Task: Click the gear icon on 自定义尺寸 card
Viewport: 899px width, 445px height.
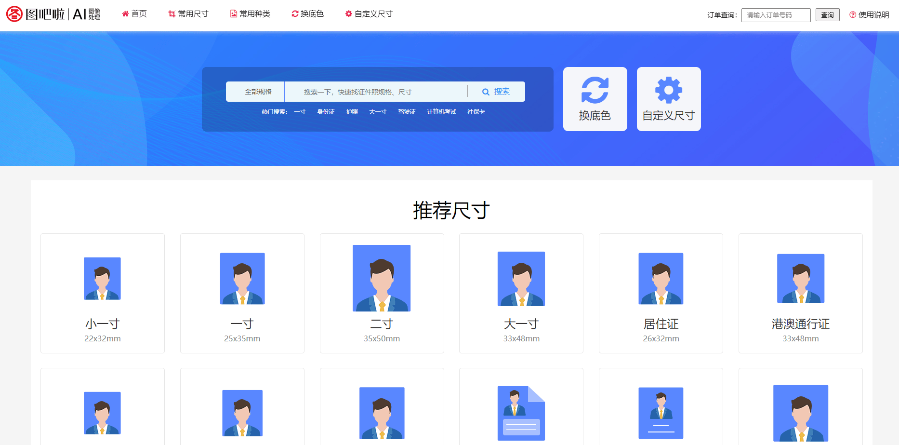Action: [x=669, y=89]
